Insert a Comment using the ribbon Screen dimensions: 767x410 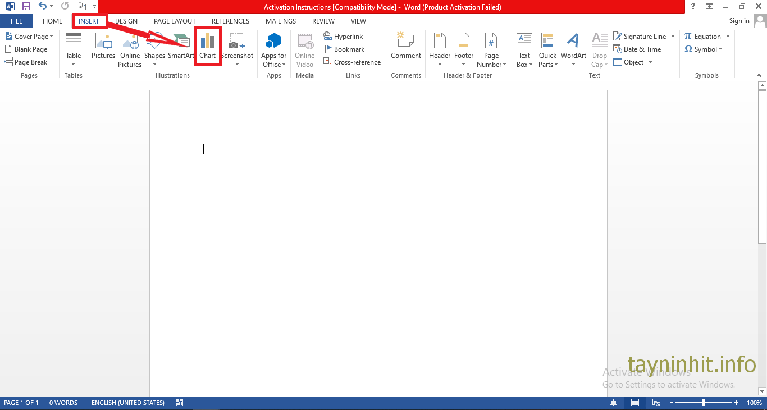coord(406,46)
